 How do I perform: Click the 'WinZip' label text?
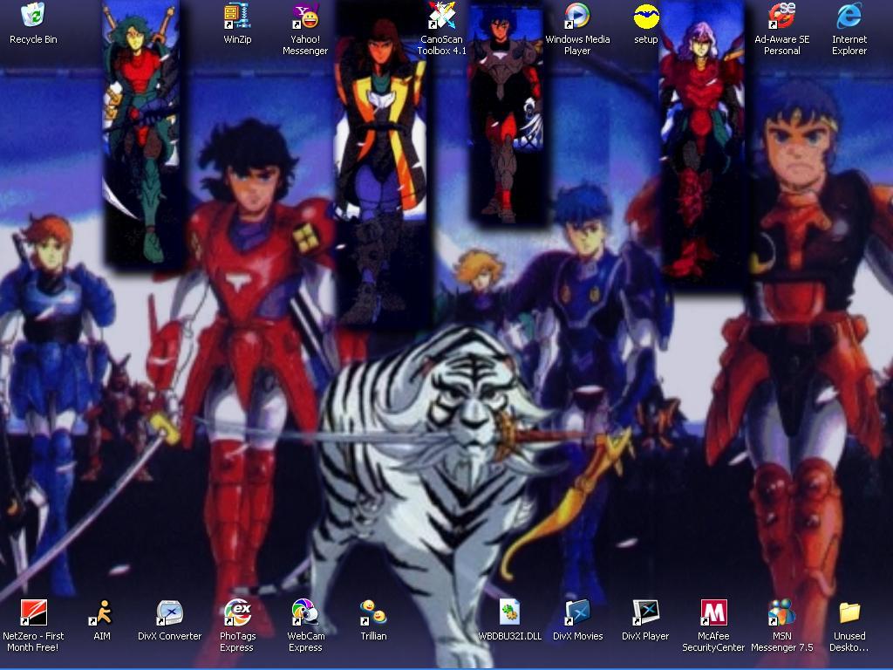pyautogui.click(x=237, y=39)
